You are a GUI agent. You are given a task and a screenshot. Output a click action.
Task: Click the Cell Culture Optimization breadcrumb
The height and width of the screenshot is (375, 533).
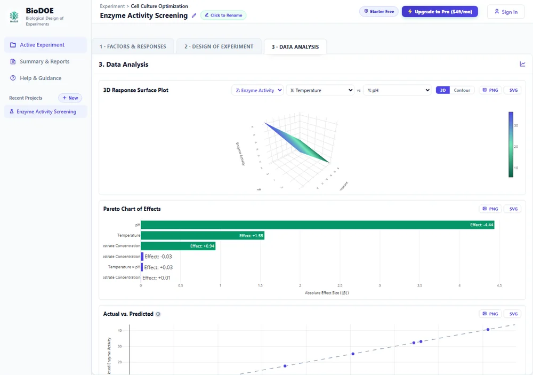(x=159, y=6)
